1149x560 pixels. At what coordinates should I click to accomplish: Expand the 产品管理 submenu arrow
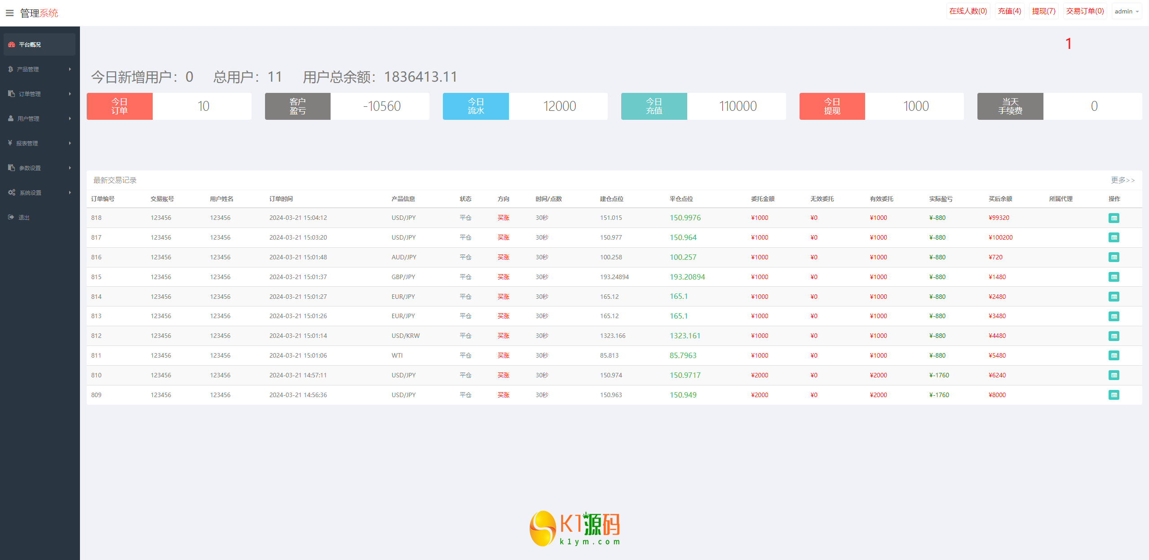pos(70,69)
